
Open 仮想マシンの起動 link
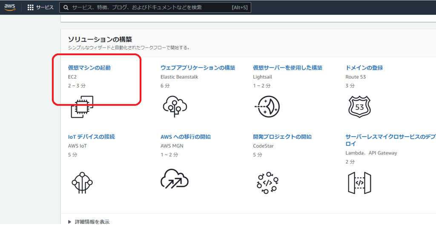[x=89, y=67]
